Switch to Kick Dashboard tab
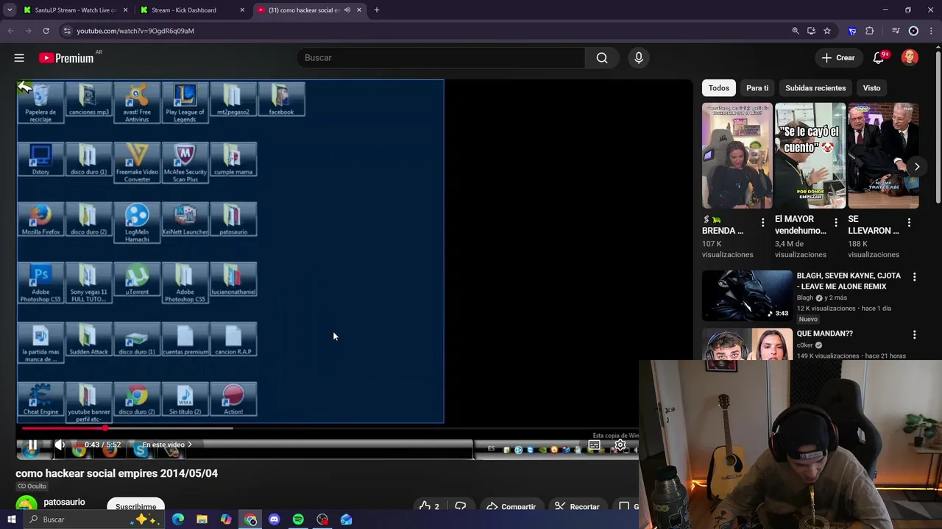 click(x=191, y=10)
